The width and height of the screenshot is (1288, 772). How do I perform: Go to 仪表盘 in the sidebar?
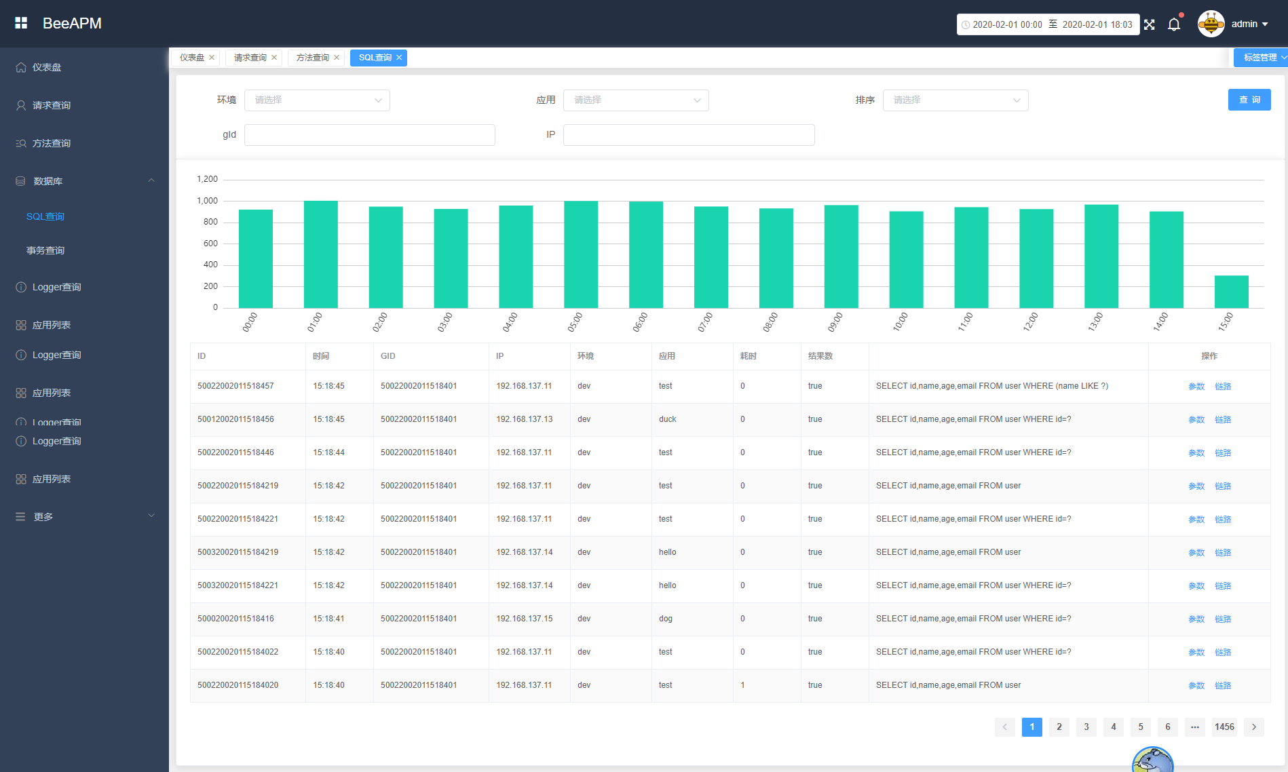coord(84,67)
